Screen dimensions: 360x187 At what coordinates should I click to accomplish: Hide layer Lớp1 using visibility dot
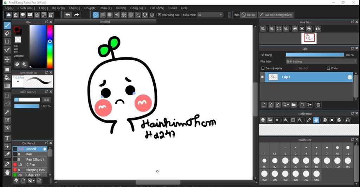click(262, 77)
